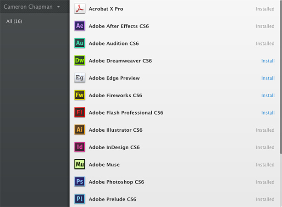Click the Prelude CS6 Pl icon

pyautogui.click(x=80, y=199)
